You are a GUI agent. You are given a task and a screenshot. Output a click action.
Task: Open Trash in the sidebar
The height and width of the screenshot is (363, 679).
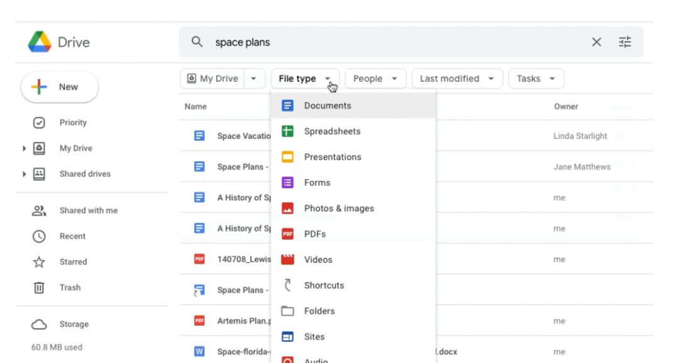(70, 288)
